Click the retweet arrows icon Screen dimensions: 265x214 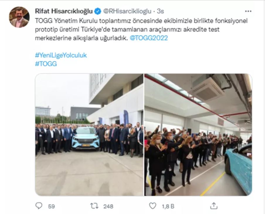tap(94, 206)
